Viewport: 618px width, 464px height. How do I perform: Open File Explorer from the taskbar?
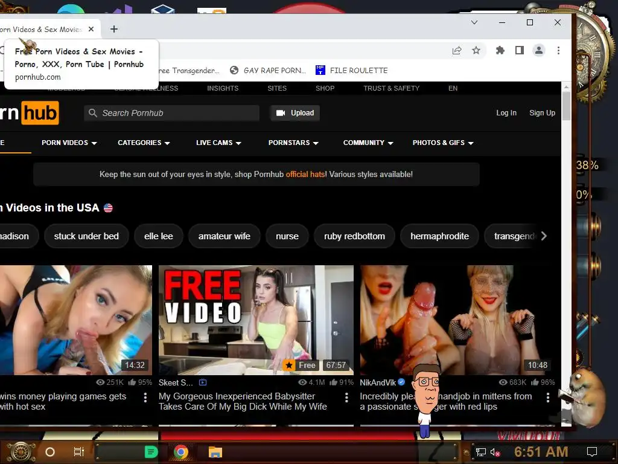tap(215, 452)
